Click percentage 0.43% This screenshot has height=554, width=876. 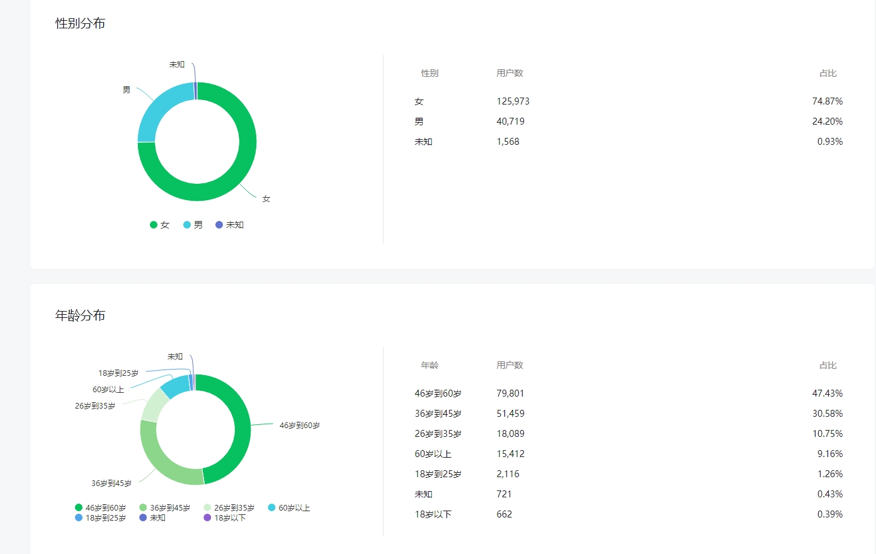(829, 494)
